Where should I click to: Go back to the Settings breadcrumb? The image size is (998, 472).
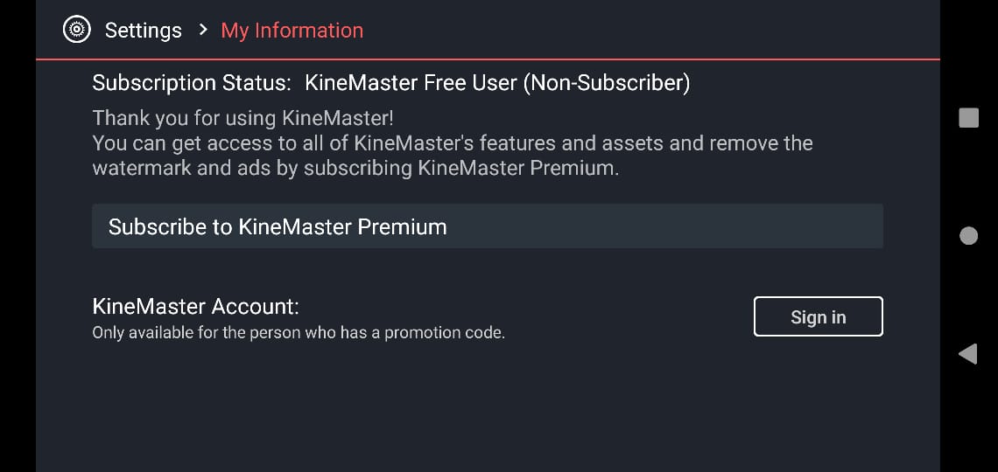tap(144, 31)
